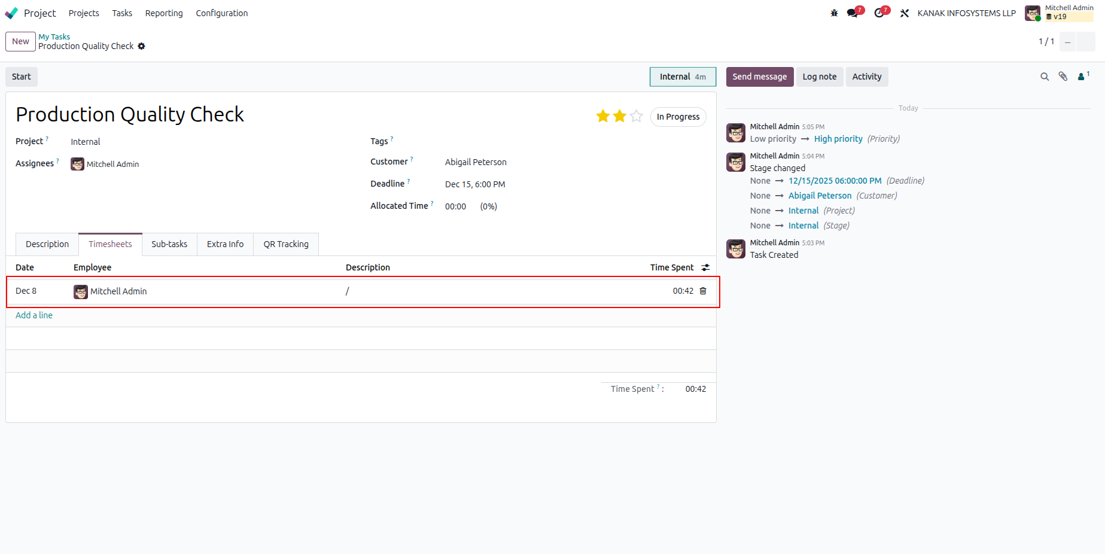Open the In Progress state dropdown

point(678,117)
